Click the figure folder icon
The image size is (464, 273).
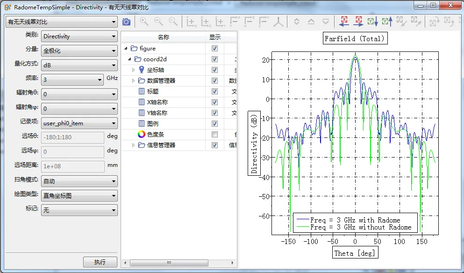tap(135, 48)
